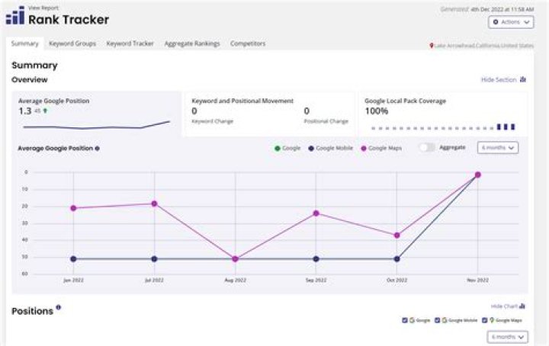Click Google Maps data point for Aug 2022

(x=236, y=259)
